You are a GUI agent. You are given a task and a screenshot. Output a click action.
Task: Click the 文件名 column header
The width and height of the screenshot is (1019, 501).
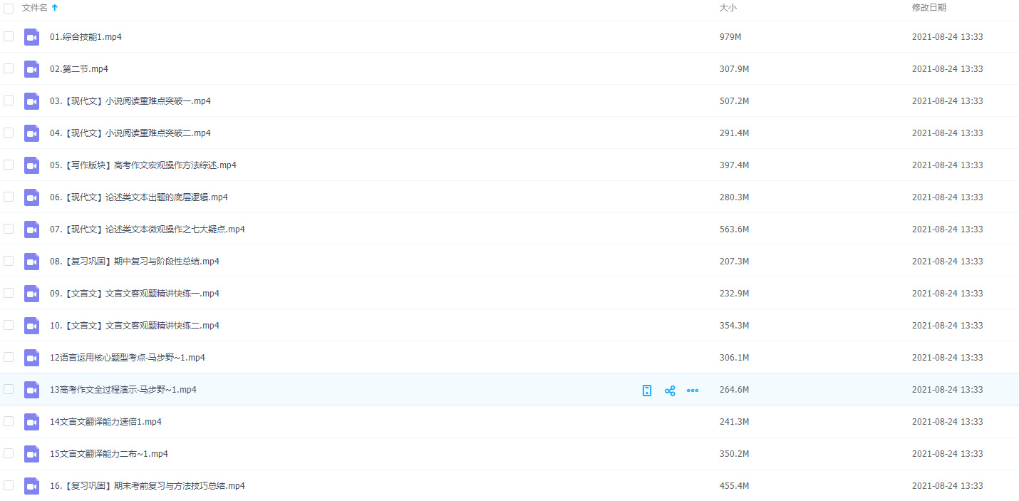(x=35, y=8)
